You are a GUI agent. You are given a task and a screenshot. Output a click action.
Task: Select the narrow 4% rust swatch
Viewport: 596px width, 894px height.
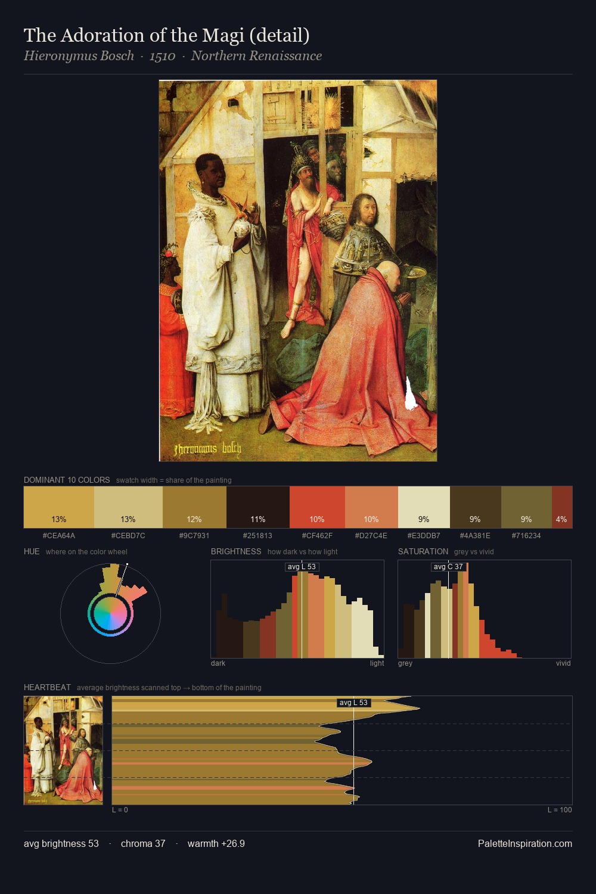pos(562,507)
